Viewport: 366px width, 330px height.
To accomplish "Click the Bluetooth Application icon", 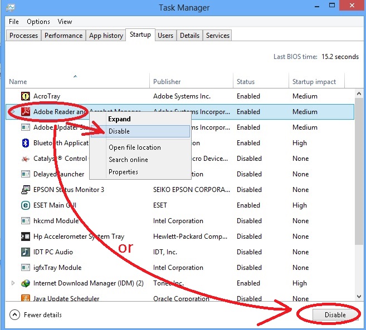I will point(26,142).
